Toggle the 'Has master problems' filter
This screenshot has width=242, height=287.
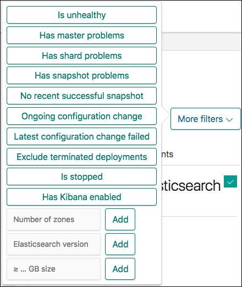coord(81,35)
